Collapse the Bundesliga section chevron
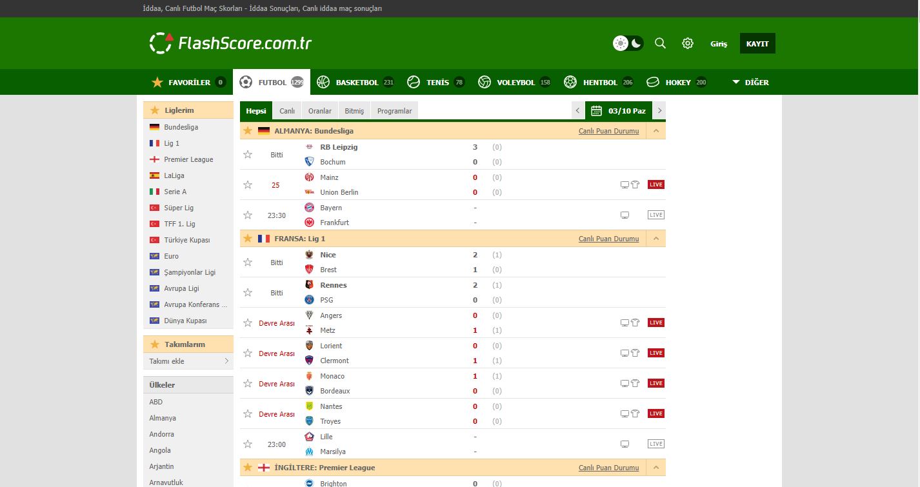The image size is (920, 487). coord(656,131)
